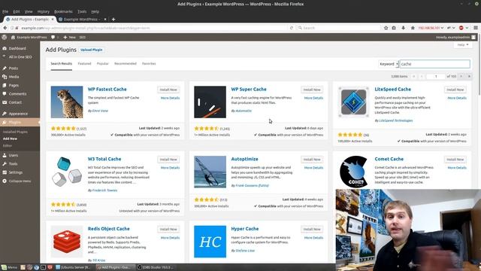The image size is (481, 271).
Task: Click the WP Fastest Cache cheetah thumbnail
Action: (67, 102)
